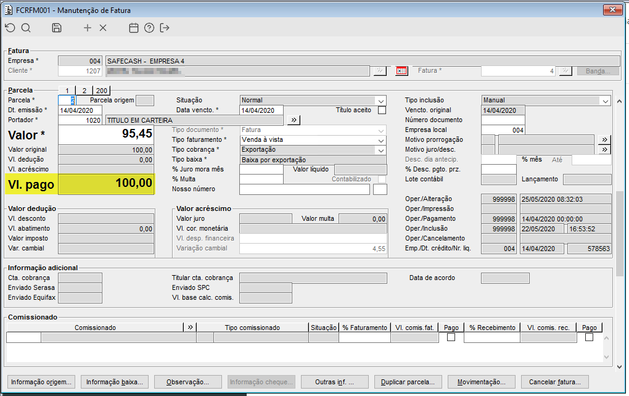Toggle the Título aceito checkbox
Image resolution: width=629 pixels, height=396 pixels.
[382, 110]
